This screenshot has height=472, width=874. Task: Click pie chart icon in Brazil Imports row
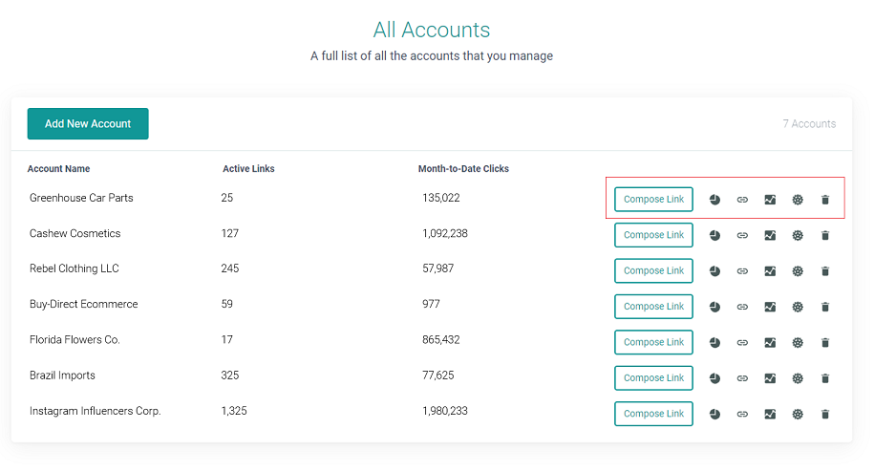click(714, 378)
